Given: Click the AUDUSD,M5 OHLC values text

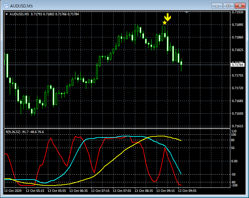Looking at the screenshot, I should pos(55,14).
